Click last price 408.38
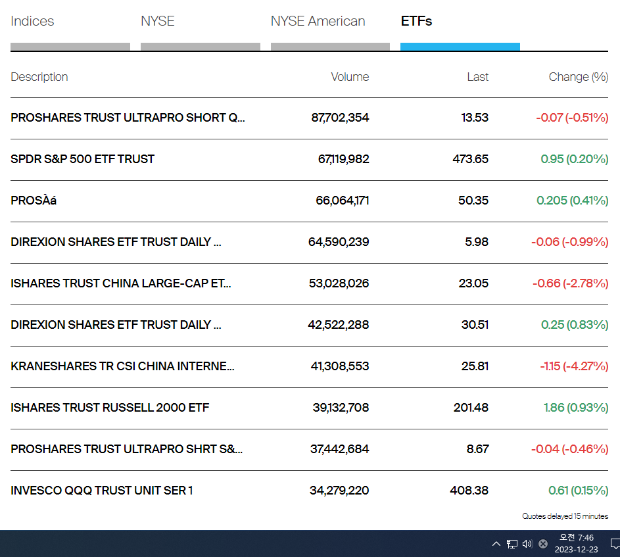620x557 pixels. [x=469, y=491]
